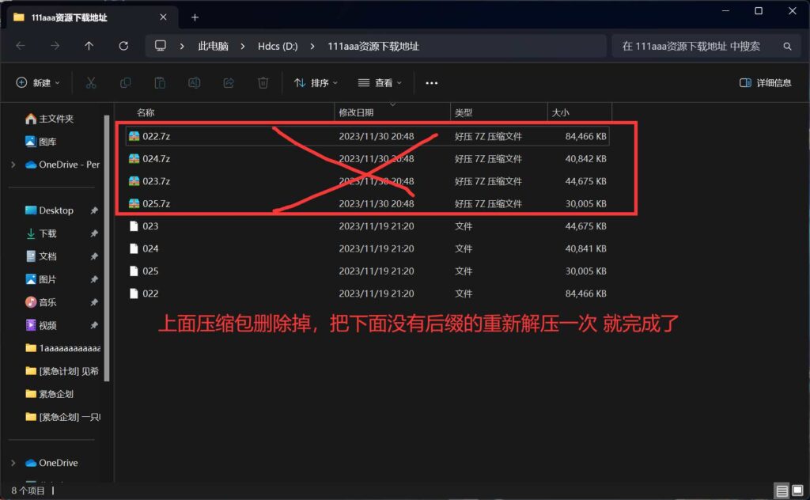Image resolution: width=810 pixels, height=500 pixels.
Task: Refresh the current folder view
Action: coord(123,46)
